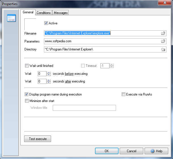The height and width of the screenshot is (159, 173).
Task: Increase seconds after executing value
Action: [x=49, y=80]
